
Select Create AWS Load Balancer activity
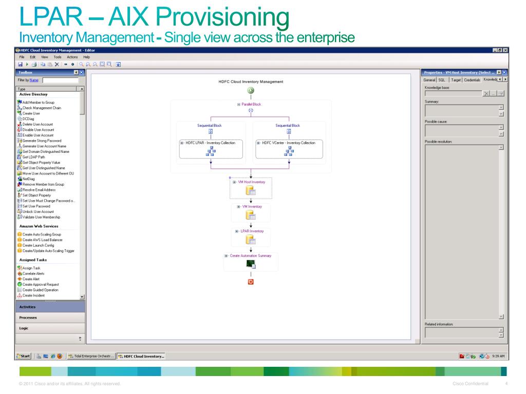(x=40, y=240)
